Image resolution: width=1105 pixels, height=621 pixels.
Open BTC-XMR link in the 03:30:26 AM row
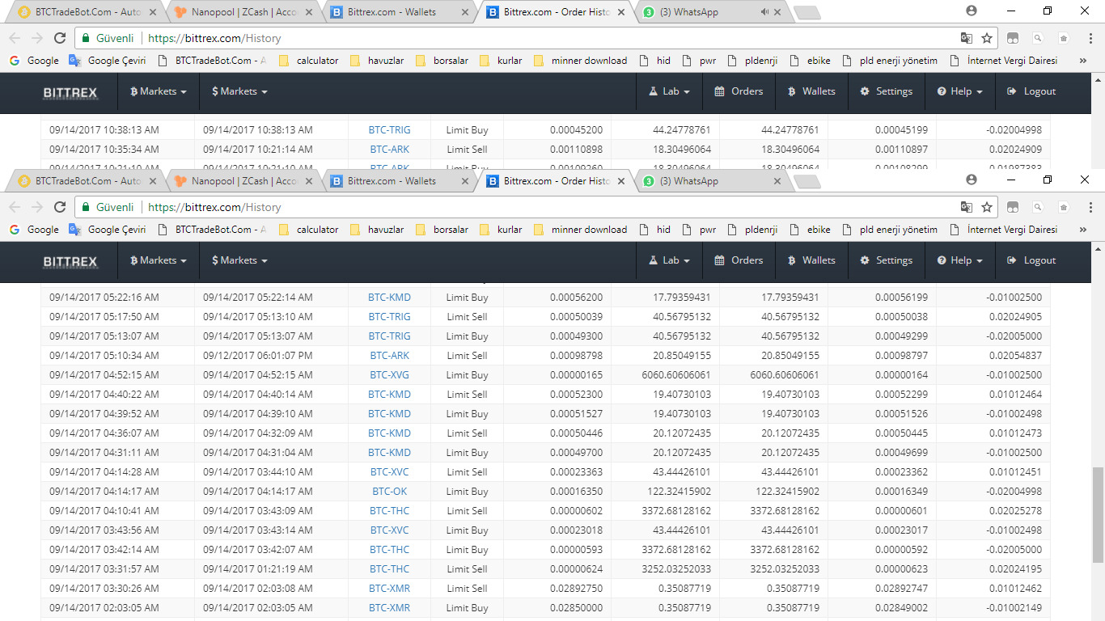pyautogui.click(x=389, y=589)
